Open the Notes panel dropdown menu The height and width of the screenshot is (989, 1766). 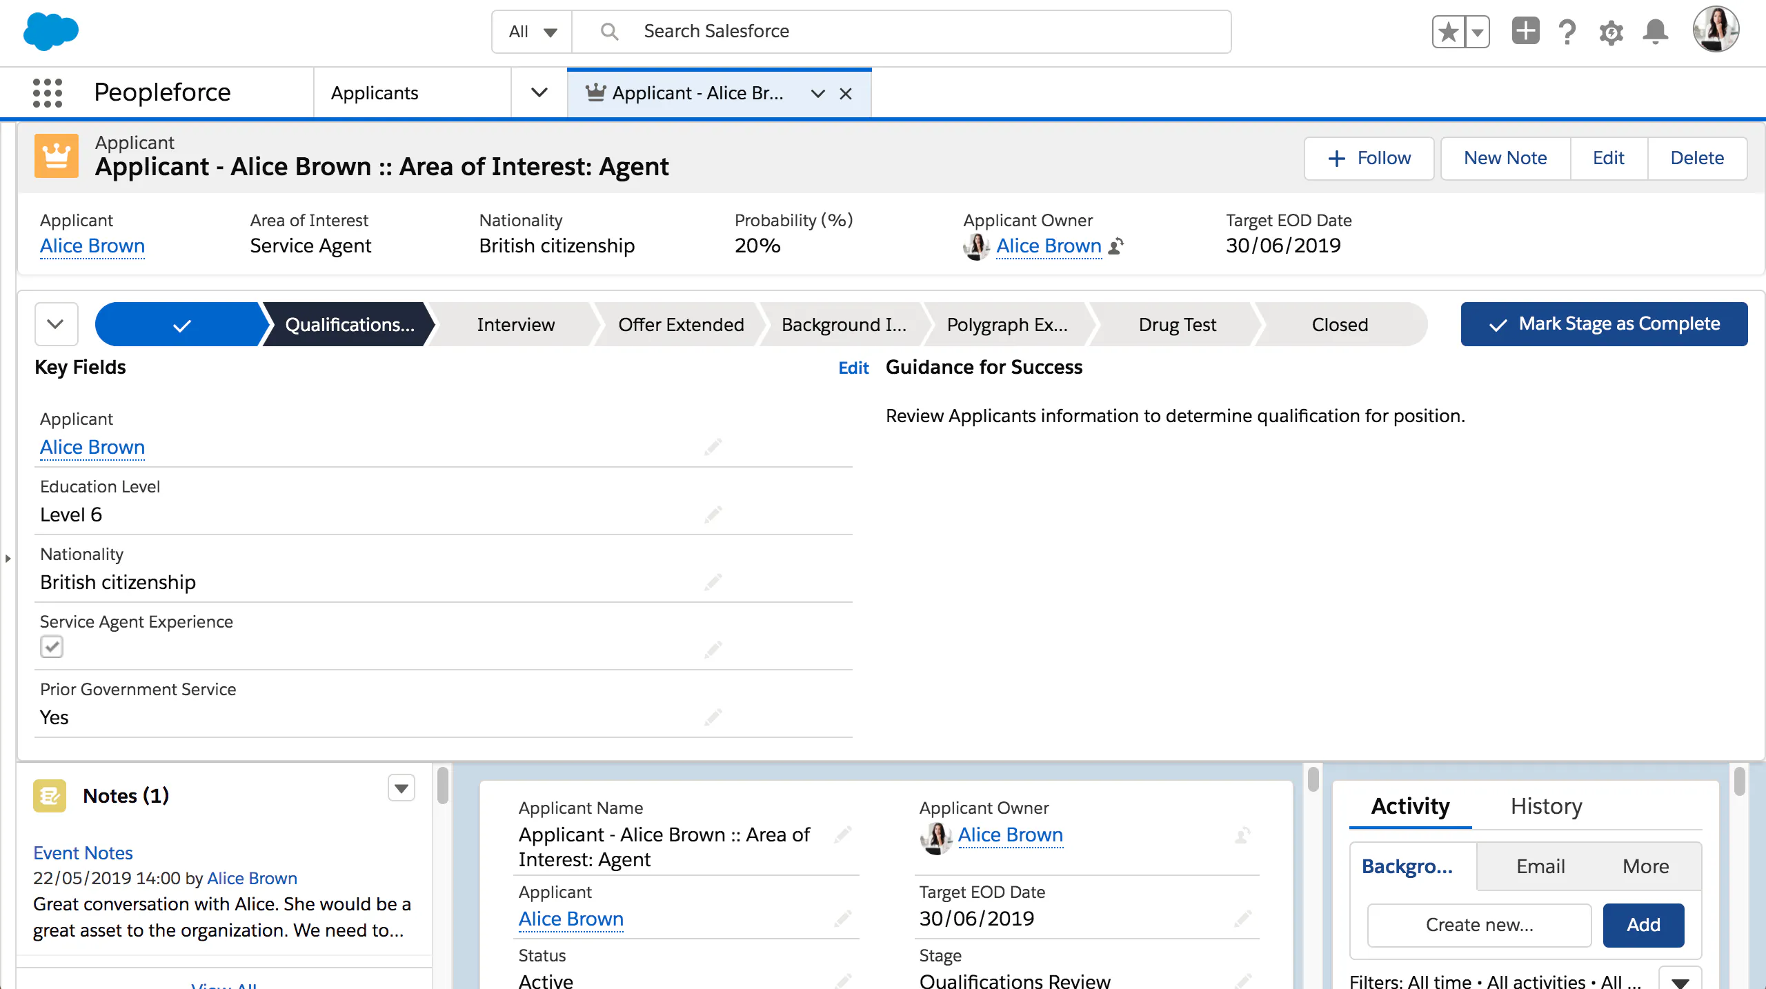point(401,788)
